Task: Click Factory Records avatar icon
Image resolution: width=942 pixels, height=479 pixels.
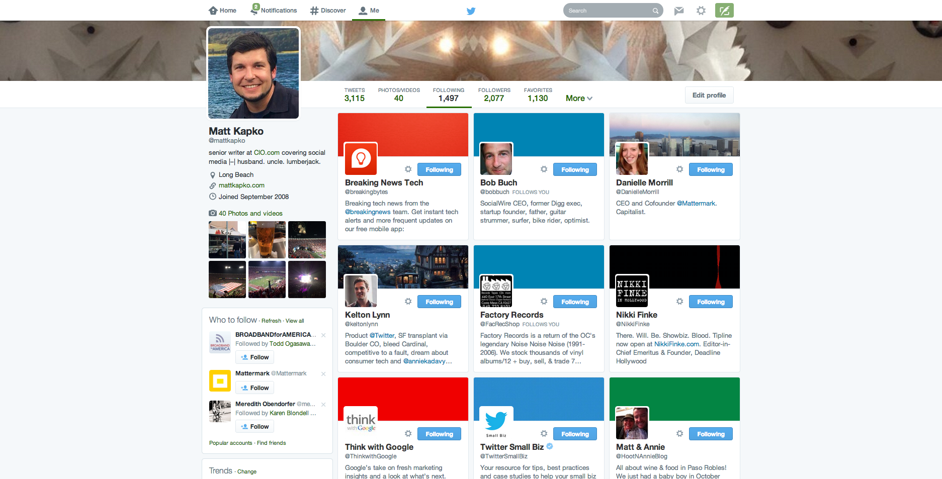Action: coord(496,291)
